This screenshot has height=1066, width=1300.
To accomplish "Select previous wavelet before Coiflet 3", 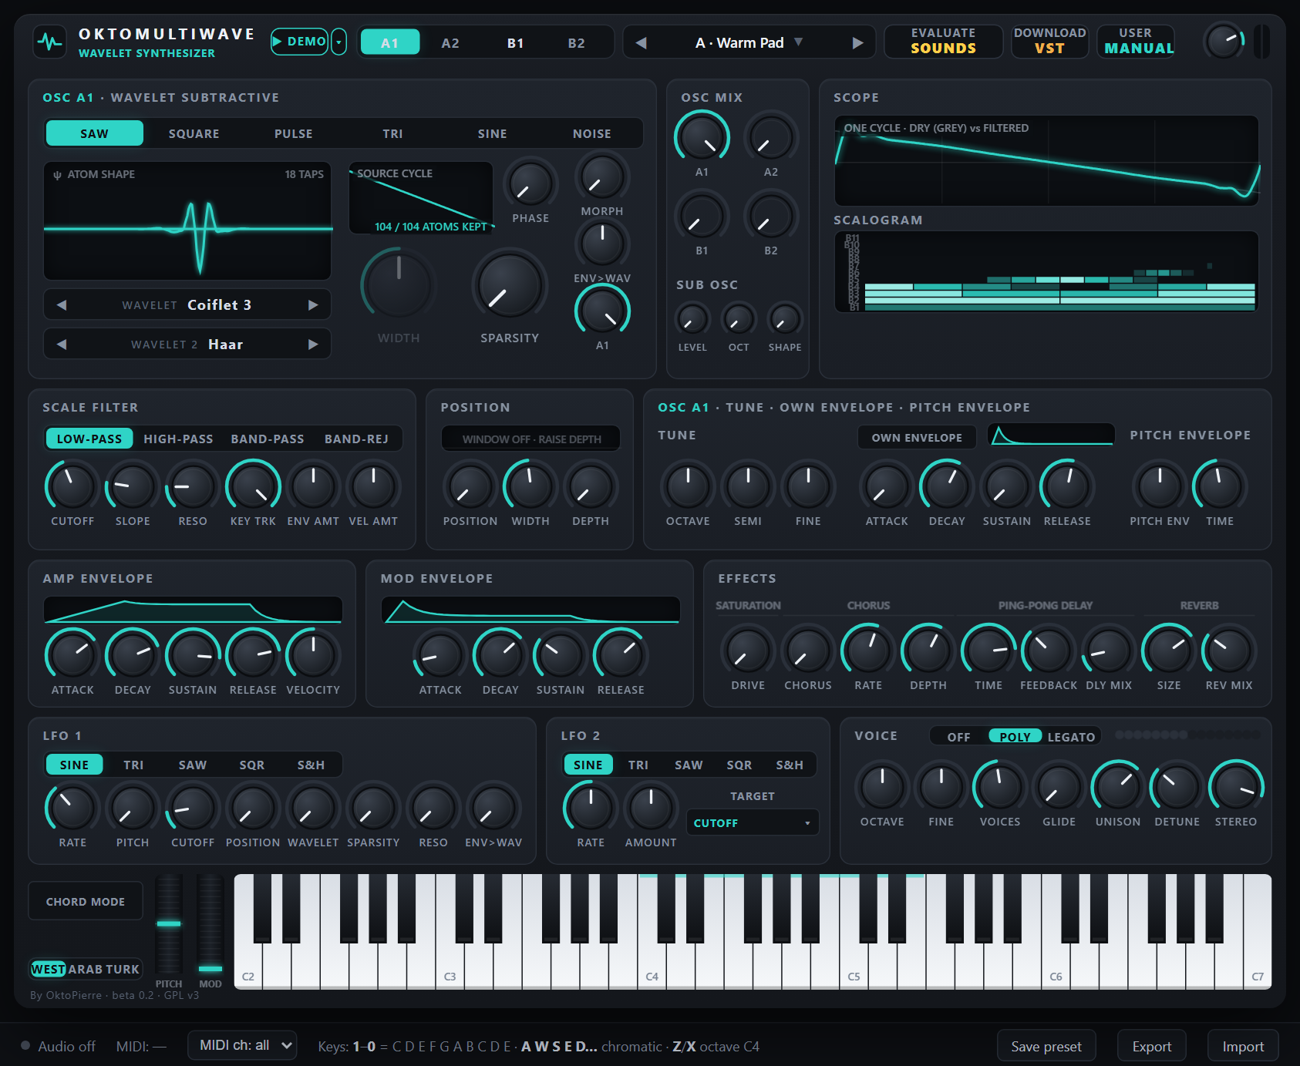I will [x=62, y=305].
